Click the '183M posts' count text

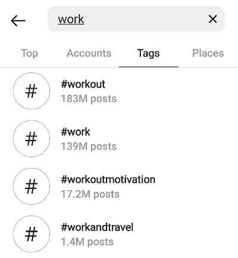point(89,99)
